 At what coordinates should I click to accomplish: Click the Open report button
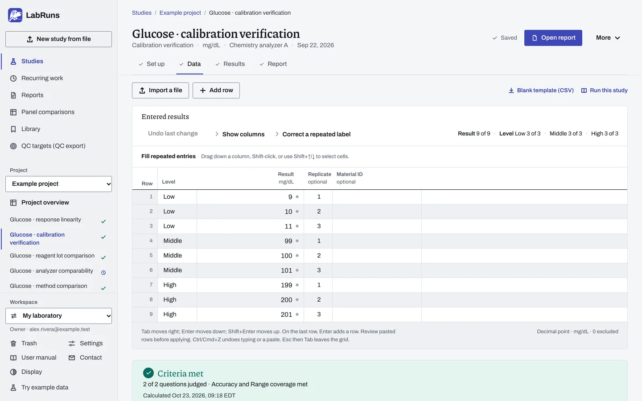point(553,38)
